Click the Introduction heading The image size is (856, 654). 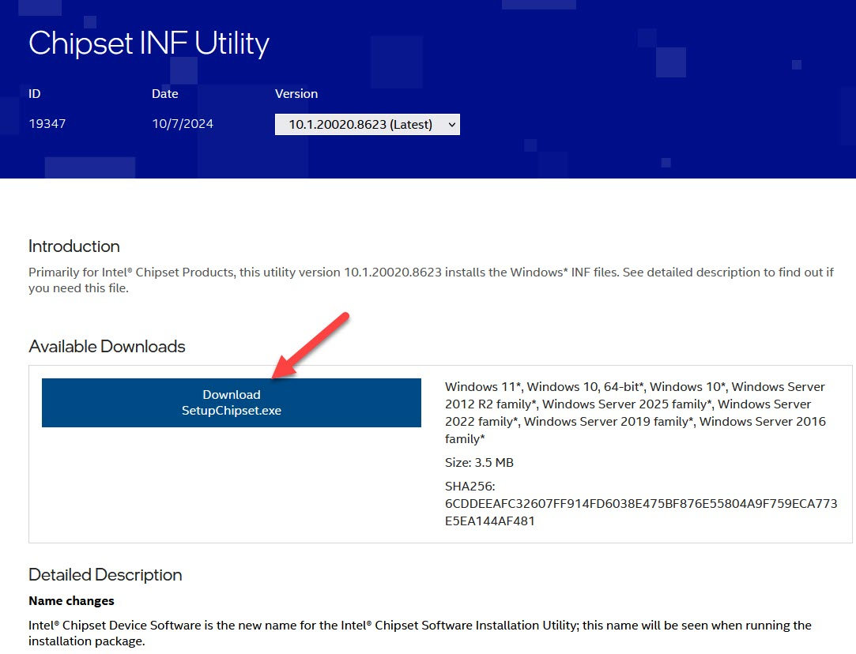pos(74,246)
